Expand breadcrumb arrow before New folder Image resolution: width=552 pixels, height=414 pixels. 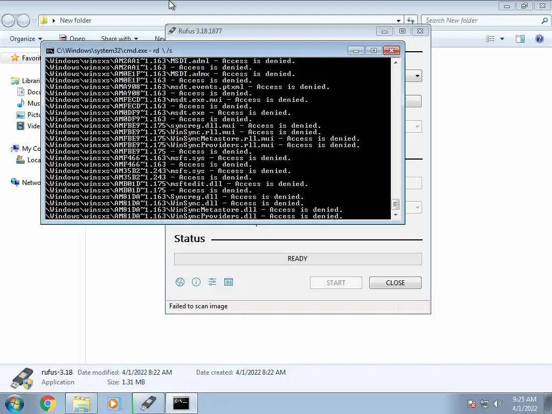(53, 20)
